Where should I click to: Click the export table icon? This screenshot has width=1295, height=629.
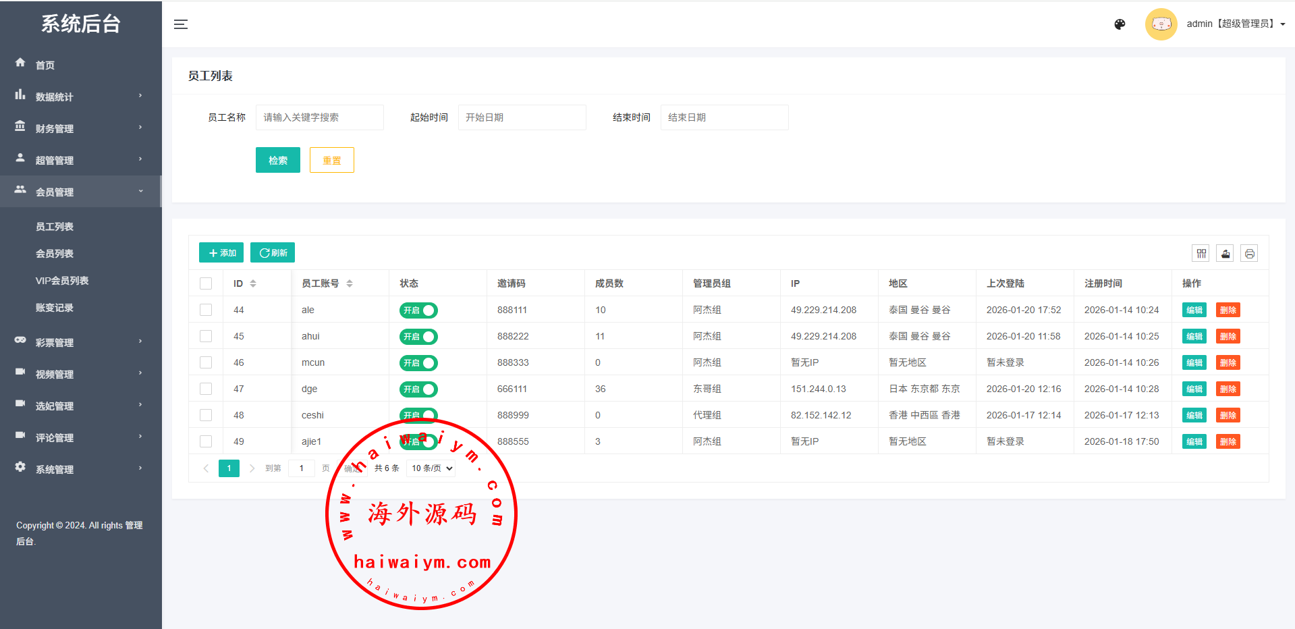pyautogui.click(x=1225, y=254)
